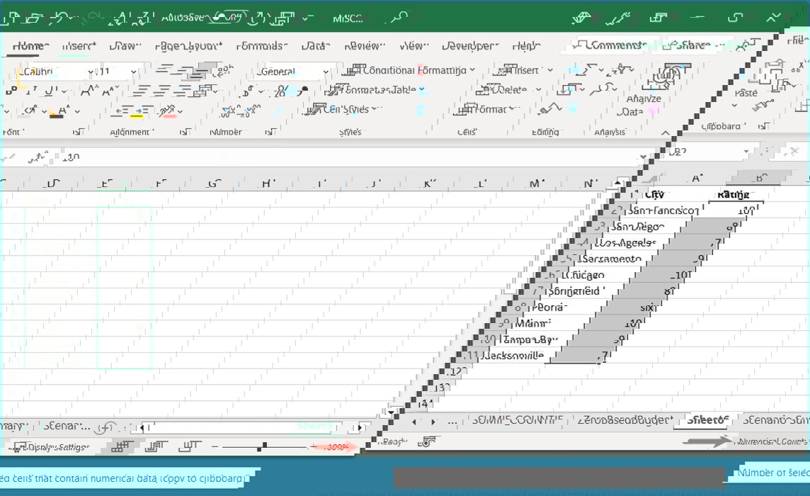The height and width of the screenshot is (496, 810).
Task: Open the Formulas ribbon tab
Action: (262, 46)
